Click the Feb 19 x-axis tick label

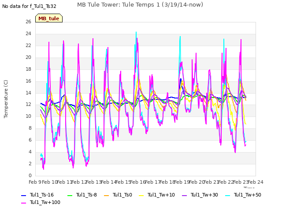click(182, 182)
